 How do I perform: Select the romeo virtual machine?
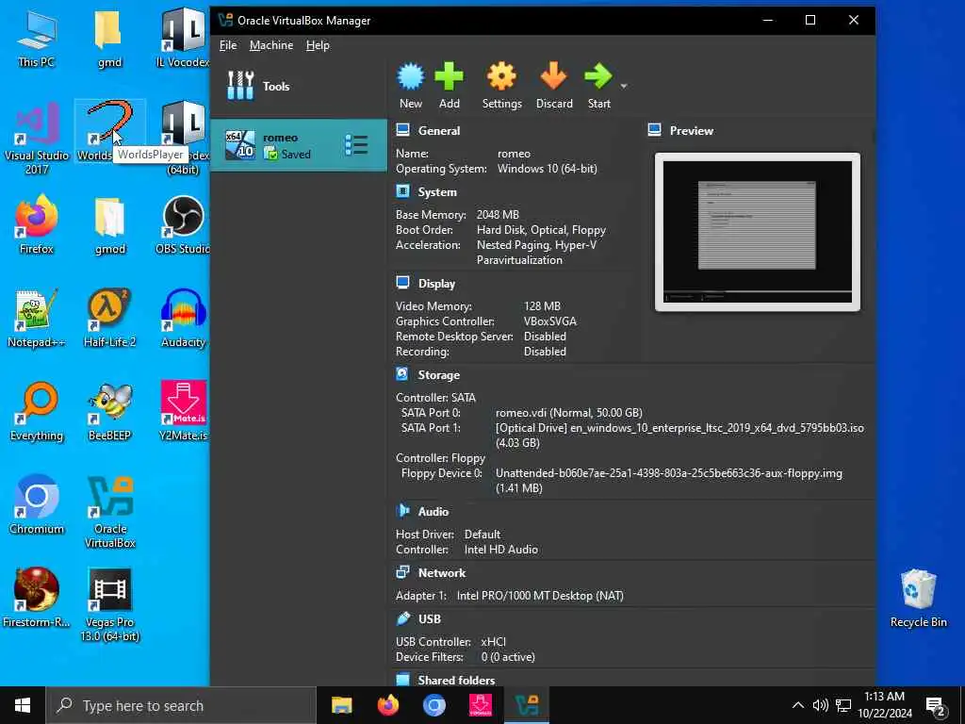pos(299,145)
